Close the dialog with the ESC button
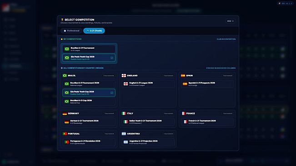296x166 pixels. [x=231, y=21]
